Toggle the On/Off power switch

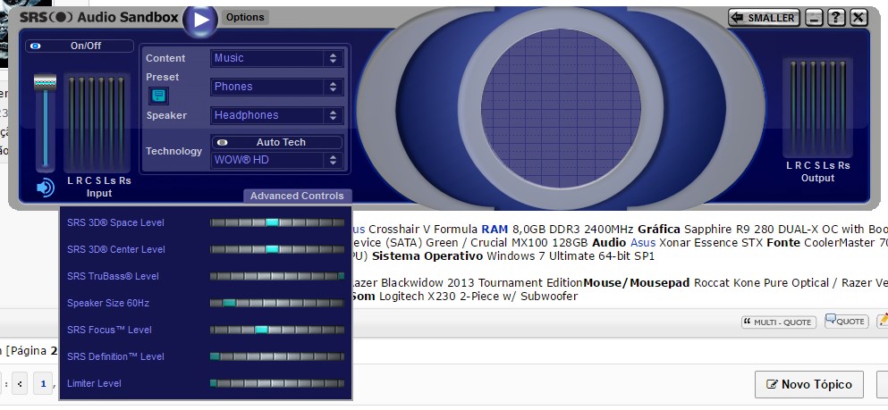80,46
